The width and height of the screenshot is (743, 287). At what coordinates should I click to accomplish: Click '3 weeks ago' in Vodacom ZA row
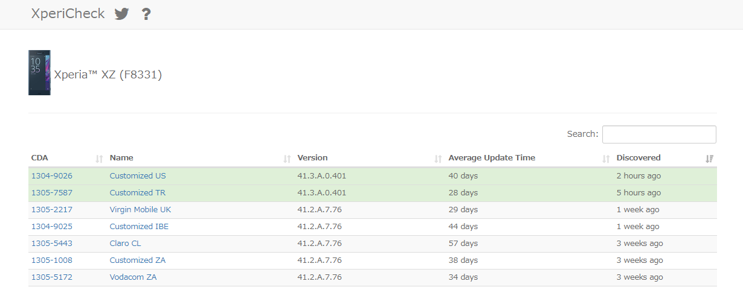[640, 277]
